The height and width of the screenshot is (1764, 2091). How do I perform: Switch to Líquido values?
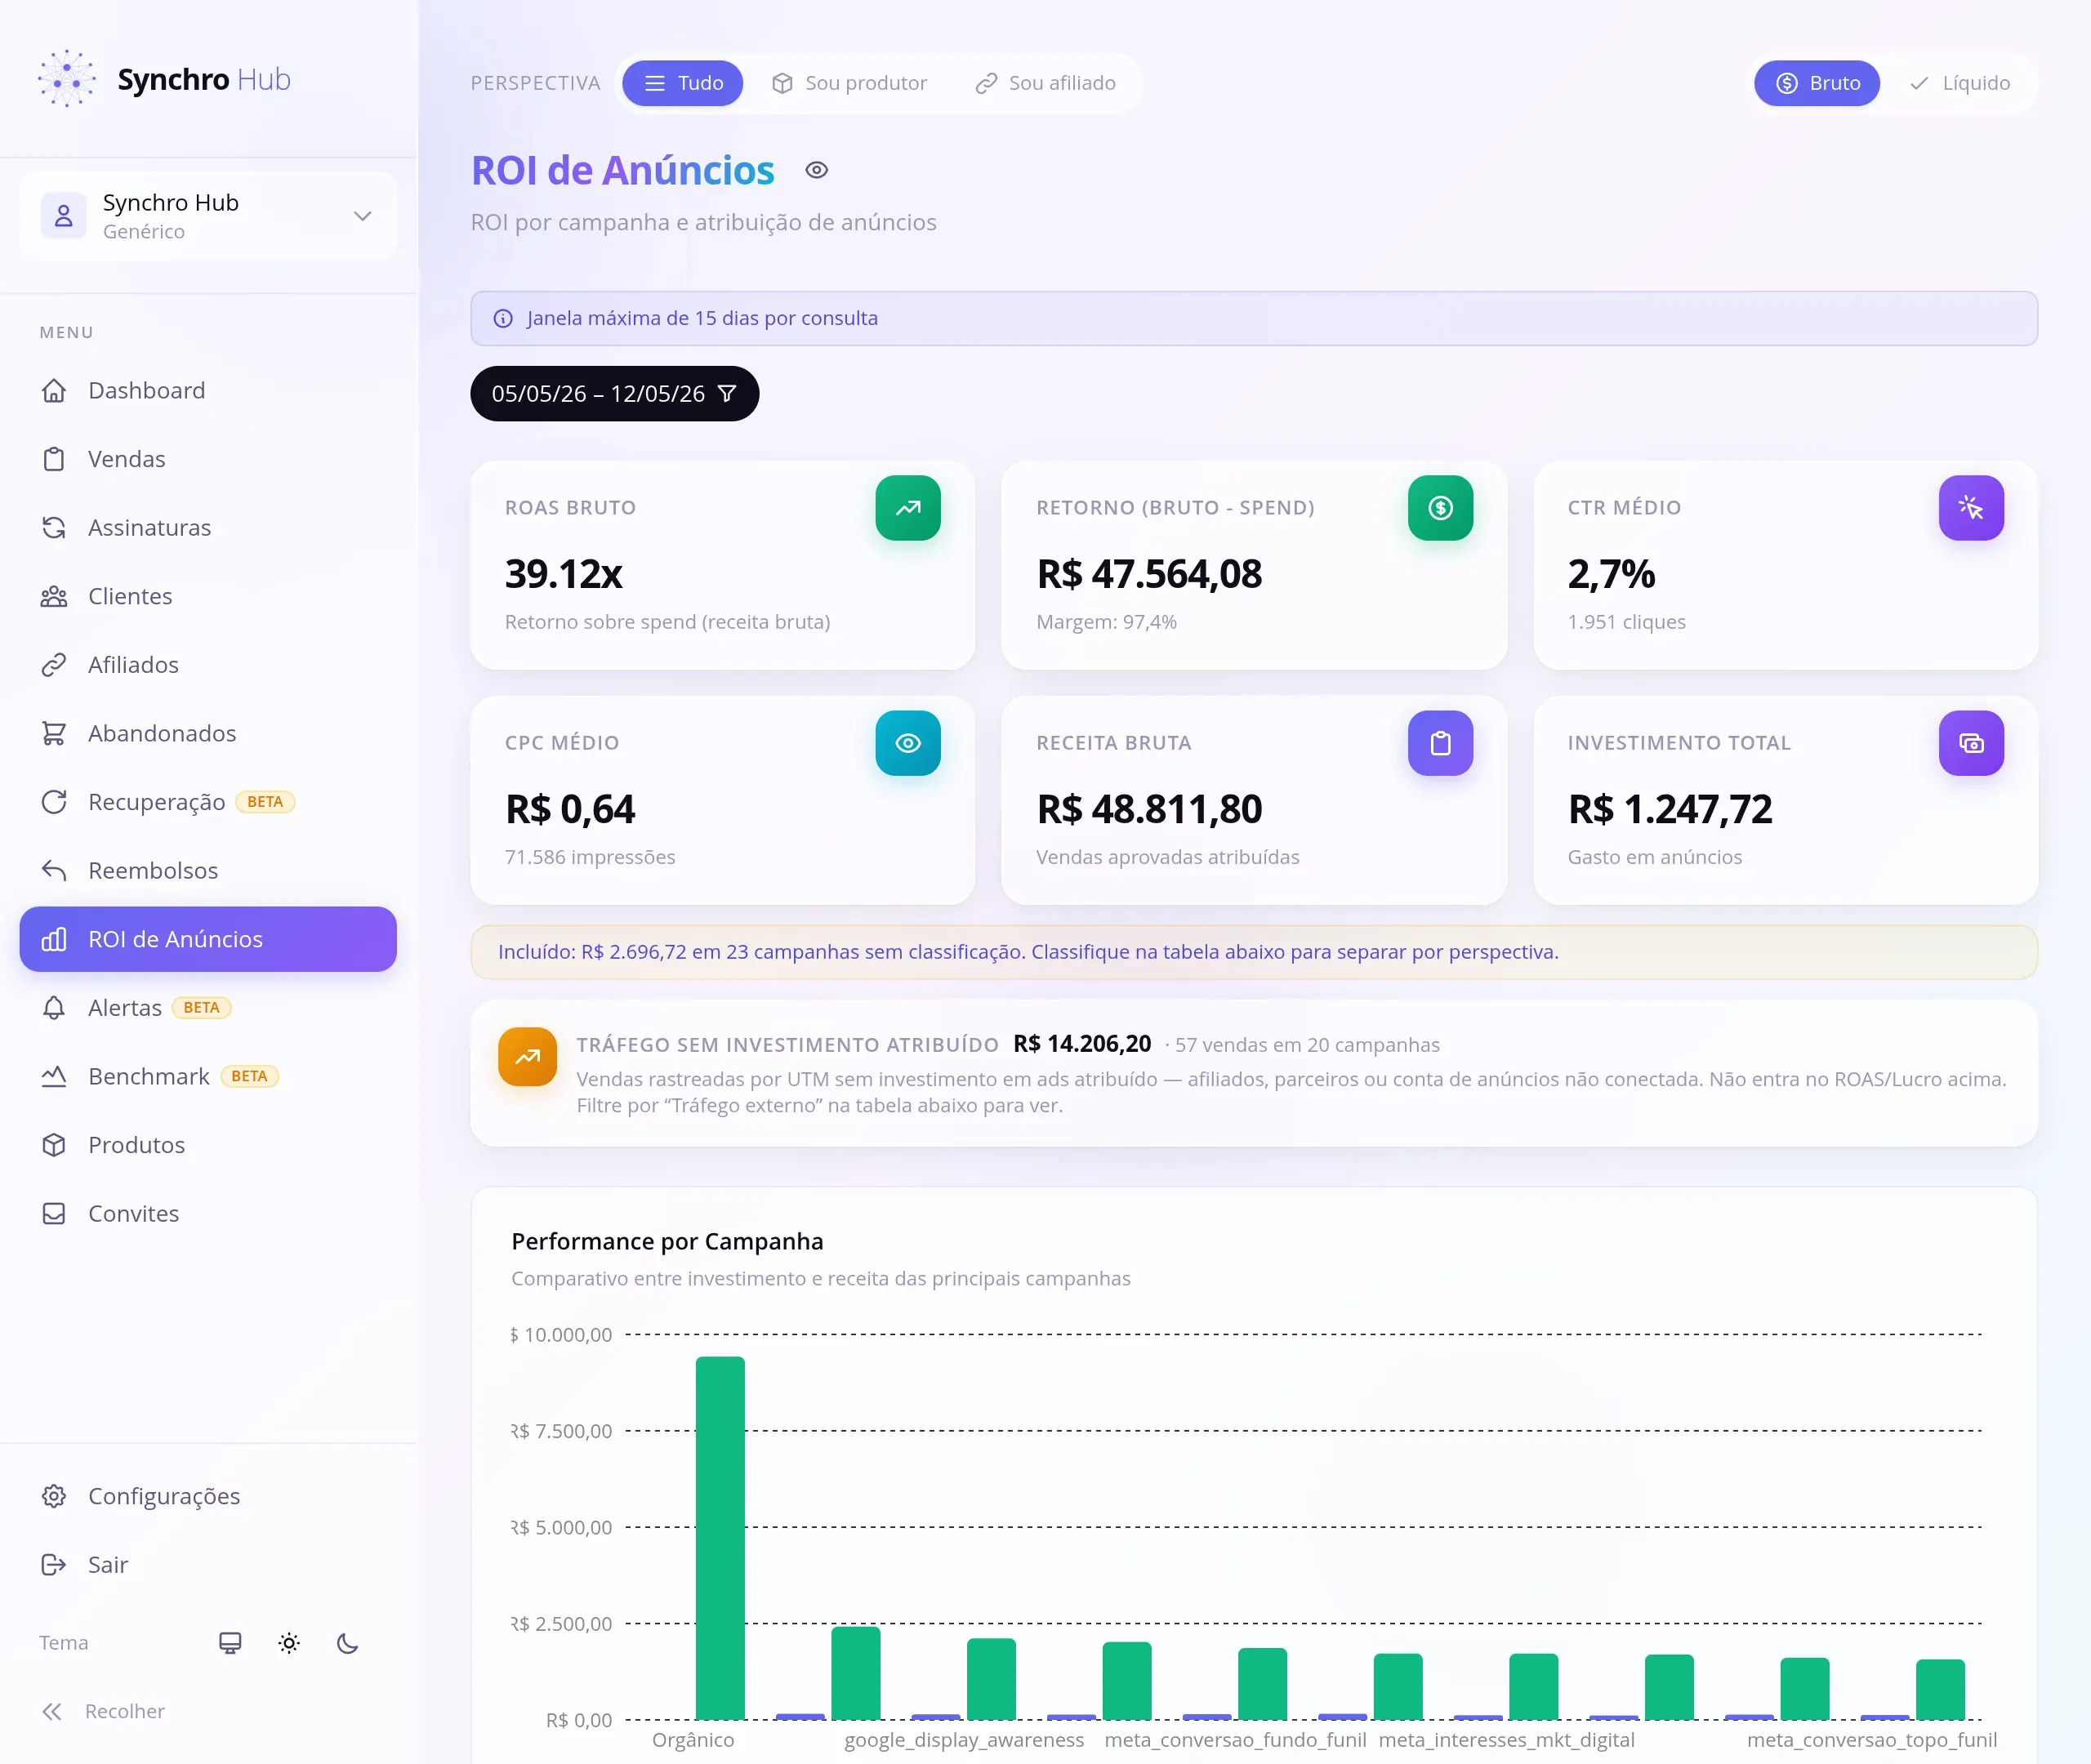[1959, 83]
